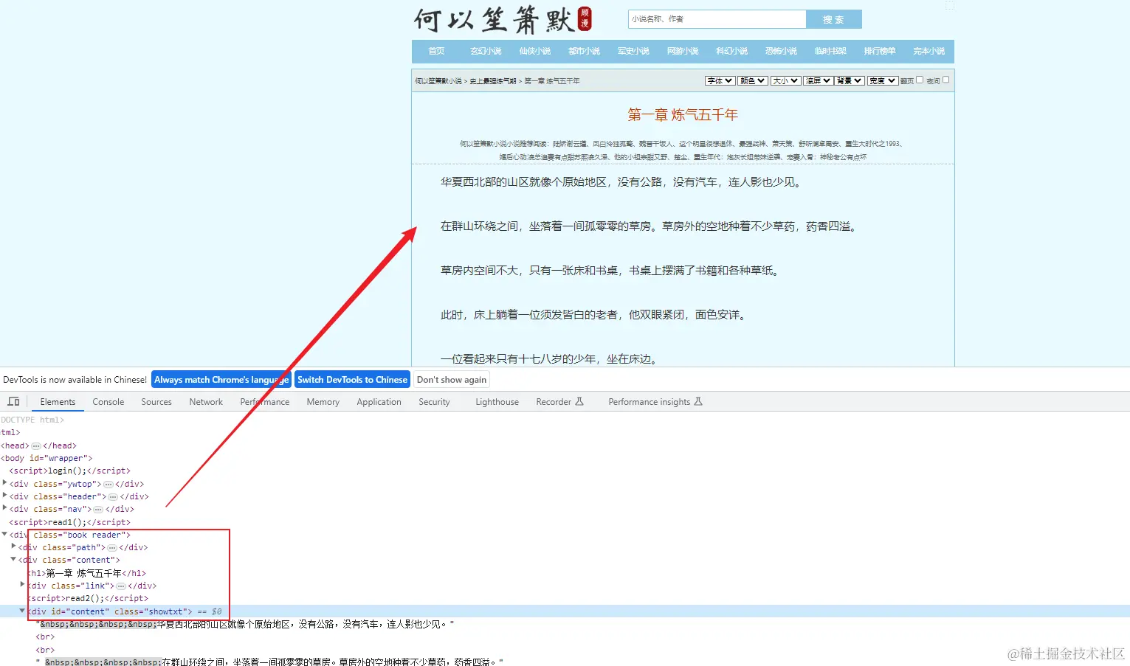1130x666 pixels.
Task: Click the Switch DevTools to Chinese button
Action: (x=352, y=379)
